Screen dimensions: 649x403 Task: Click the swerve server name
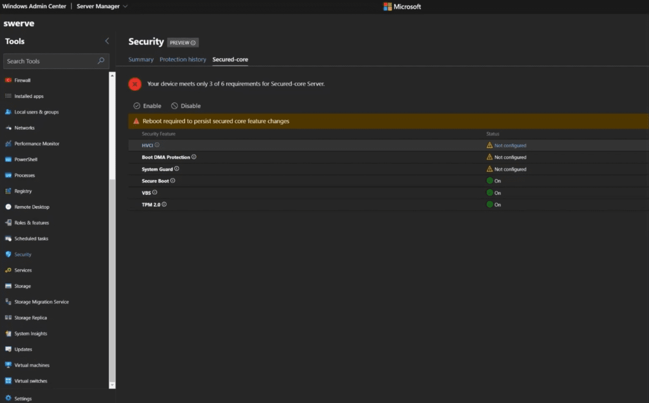pyautogui.click(x=19, y=23)
